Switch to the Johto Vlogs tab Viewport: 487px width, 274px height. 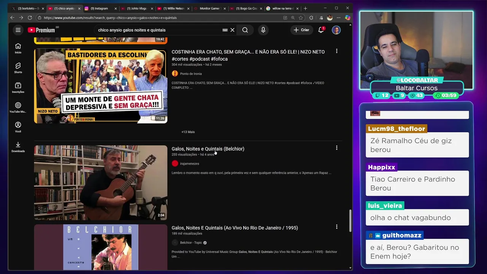(137, 8)
